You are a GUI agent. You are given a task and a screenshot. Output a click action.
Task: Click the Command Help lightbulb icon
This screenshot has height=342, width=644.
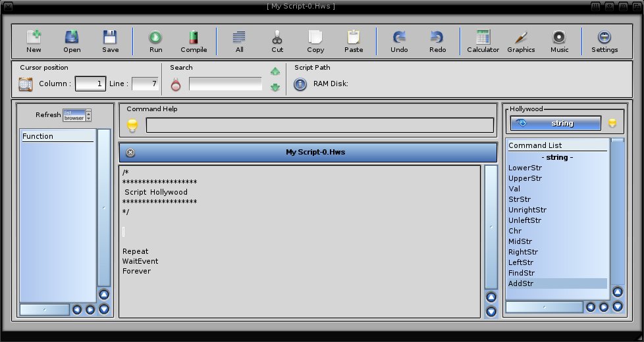[x=132, y=125]
